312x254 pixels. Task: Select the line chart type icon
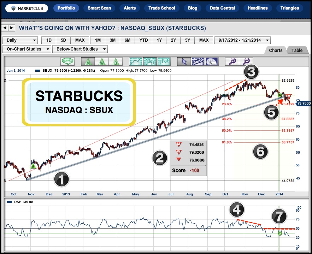pos(136,61)
